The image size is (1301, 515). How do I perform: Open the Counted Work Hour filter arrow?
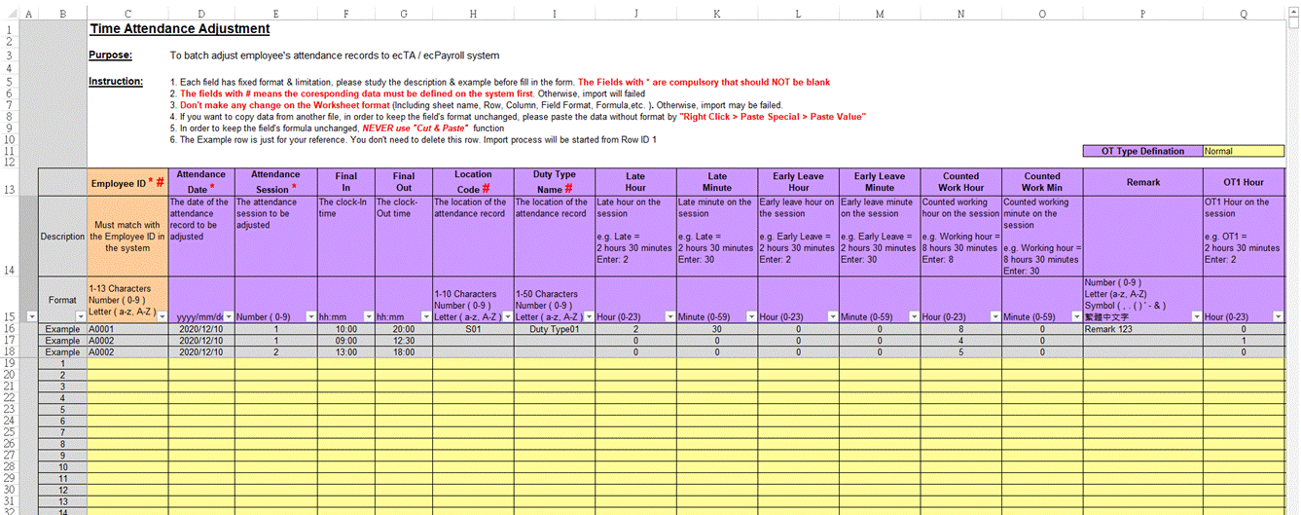[994, 317]
